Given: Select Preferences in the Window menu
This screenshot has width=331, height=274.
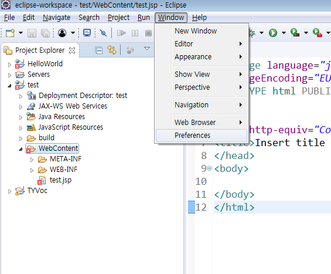Looking at the screenshot, I should click(202, 136).
